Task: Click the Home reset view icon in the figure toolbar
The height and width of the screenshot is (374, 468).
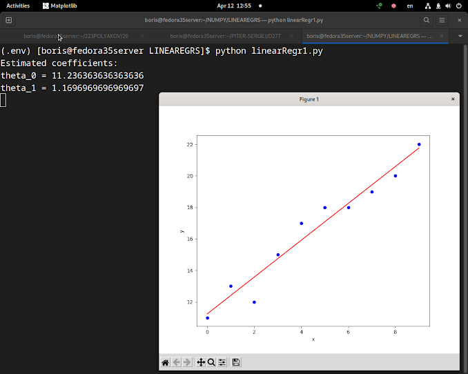Action: [x=166, y=362]
